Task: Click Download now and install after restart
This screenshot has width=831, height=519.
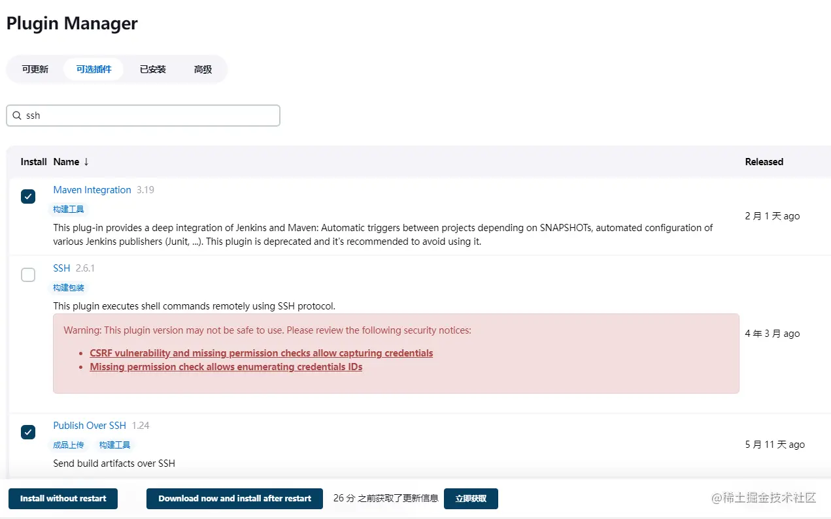Action: coord(235,499)
